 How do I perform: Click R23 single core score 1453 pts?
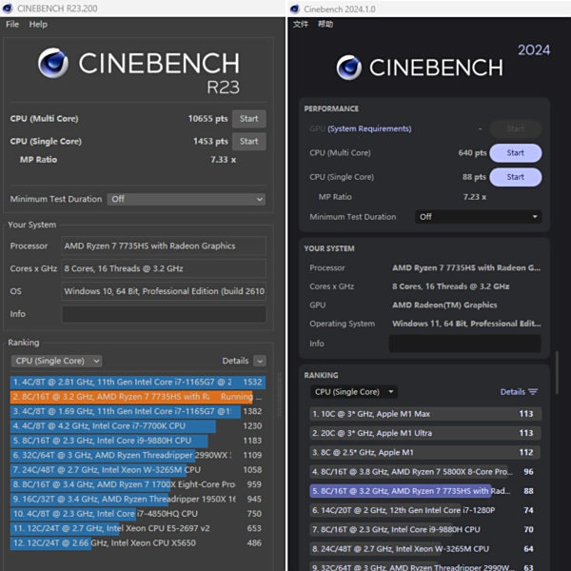pyautogui.click(x=210, y=141)
